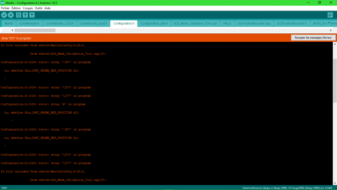Expand the tab list dropdown arrow
The height and width of the screenshot is (190, 337).
coord(329,23)
